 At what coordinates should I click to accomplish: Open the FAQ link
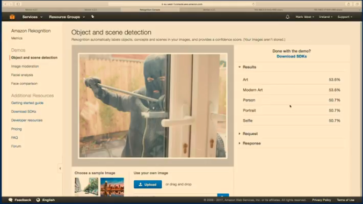[14, 137]
